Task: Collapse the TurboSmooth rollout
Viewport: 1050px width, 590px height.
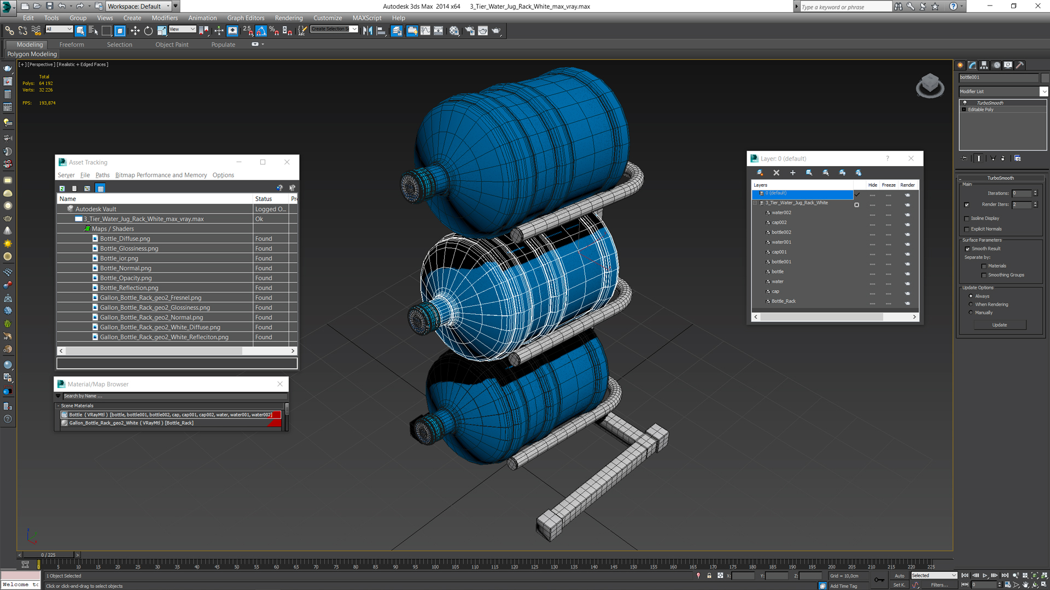Action: coord(1000,178)
